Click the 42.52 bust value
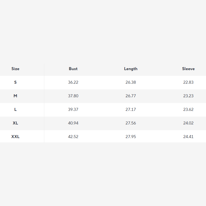The width and height of the screenshot is (206, 206). pyautogui.click(x=73, y=137)
